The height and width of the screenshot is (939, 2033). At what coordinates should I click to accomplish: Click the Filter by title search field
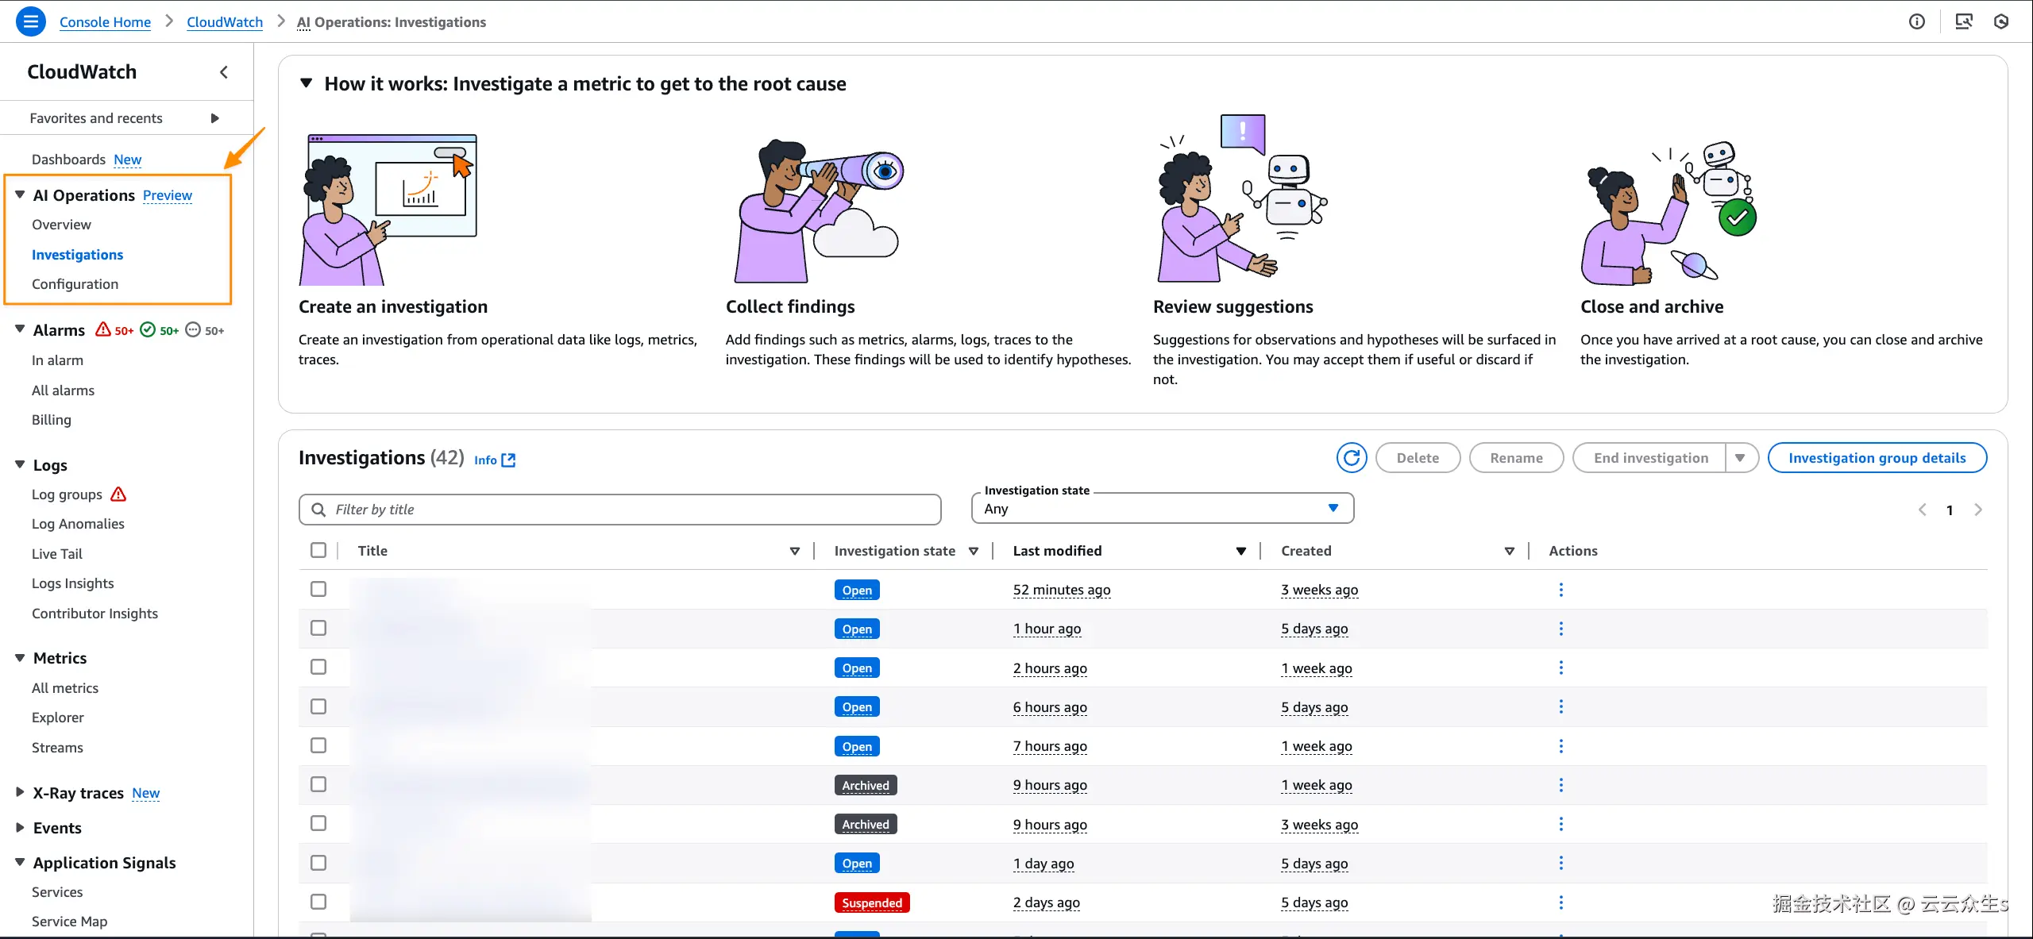coord(619,510)
